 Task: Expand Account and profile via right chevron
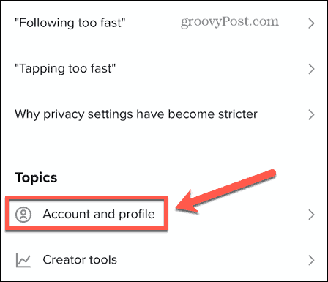(311, 215)
